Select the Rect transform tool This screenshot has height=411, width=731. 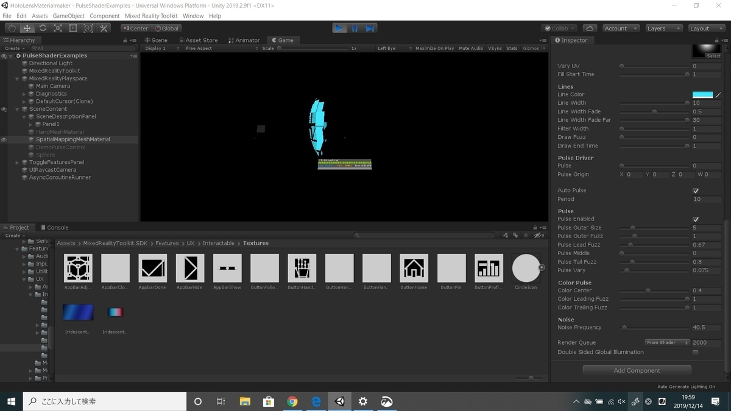(73, 28)
